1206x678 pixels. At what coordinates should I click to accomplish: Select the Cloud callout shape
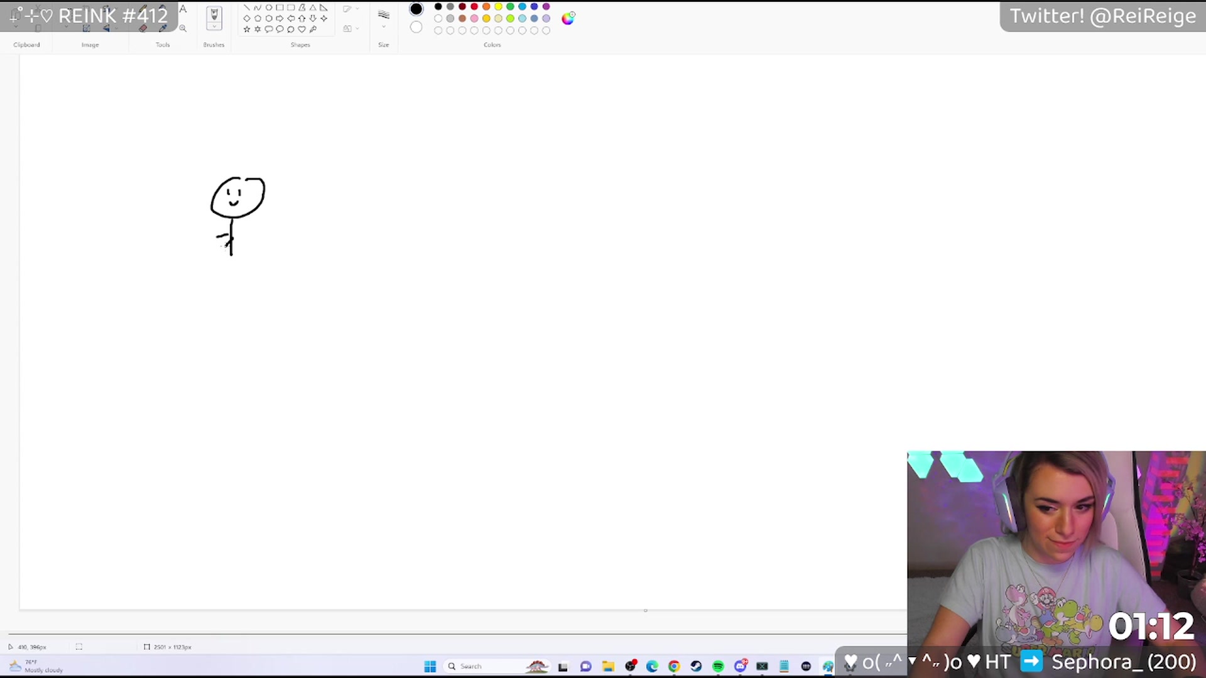click(x=291, y=29)
